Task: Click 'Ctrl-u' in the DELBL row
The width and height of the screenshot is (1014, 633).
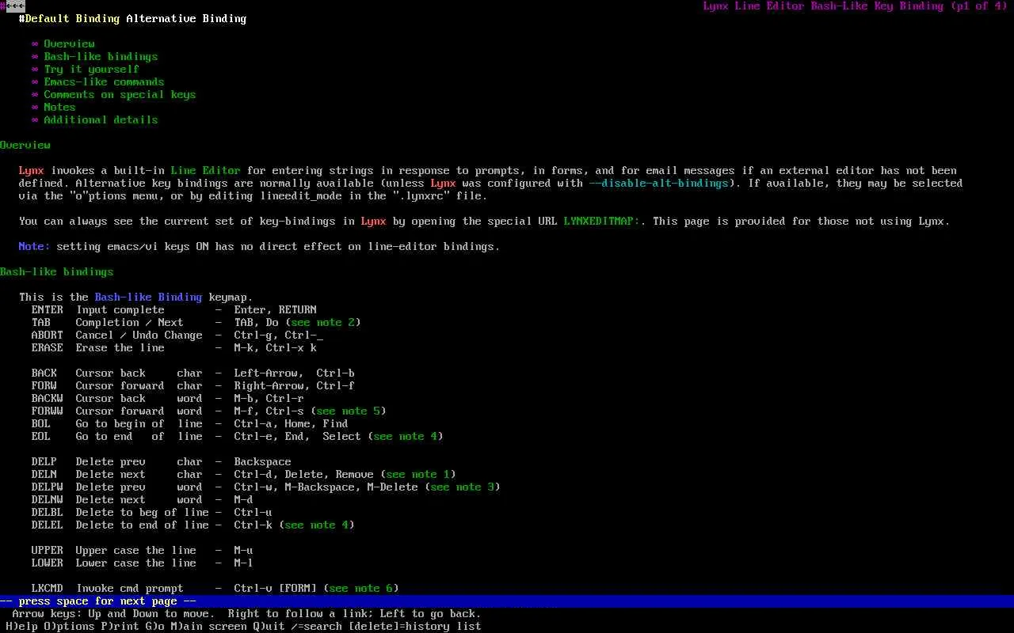Action: [253, 513]
